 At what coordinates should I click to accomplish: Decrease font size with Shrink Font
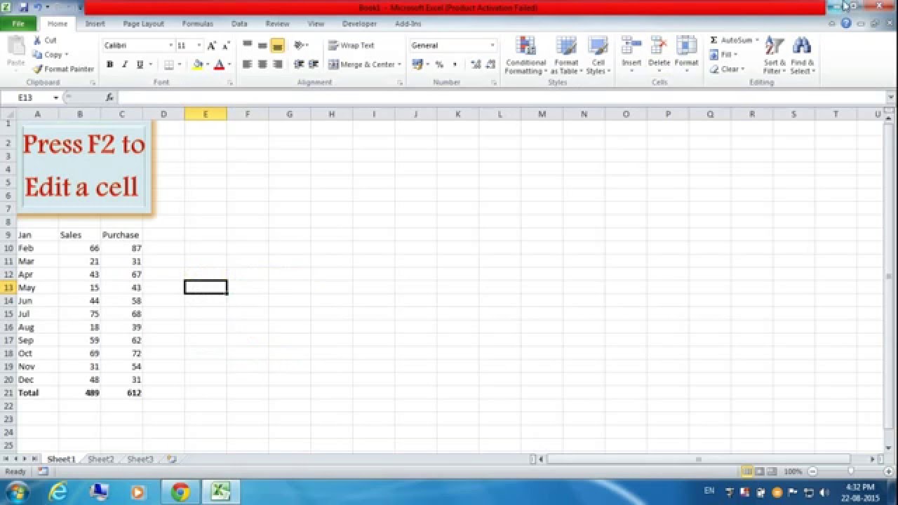[226, 46]
